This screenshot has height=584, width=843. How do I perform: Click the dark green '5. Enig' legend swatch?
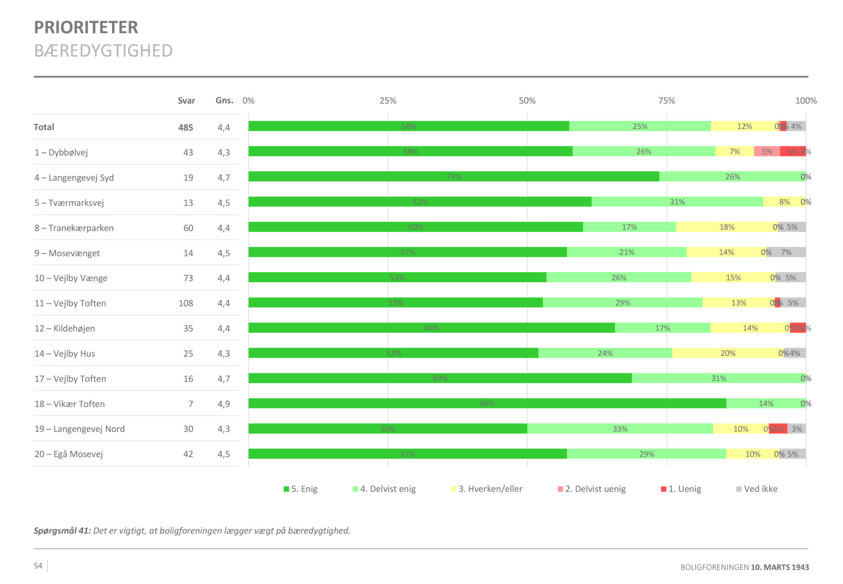click(x=286, y=489)
